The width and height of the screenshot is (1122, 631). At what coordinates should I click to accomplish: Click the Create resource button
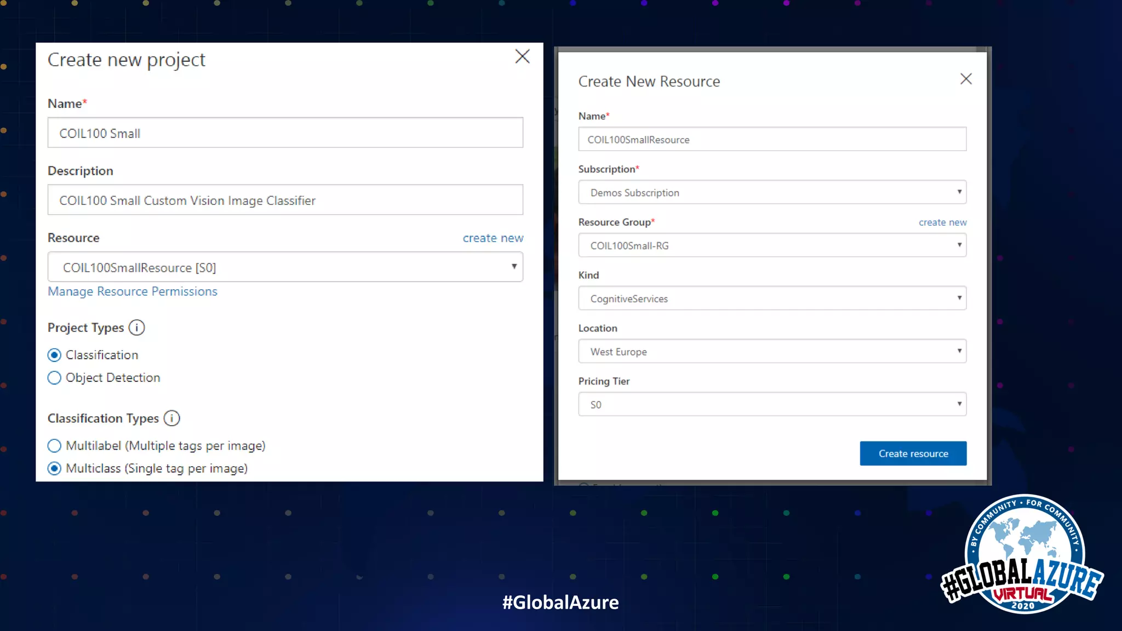913,454
